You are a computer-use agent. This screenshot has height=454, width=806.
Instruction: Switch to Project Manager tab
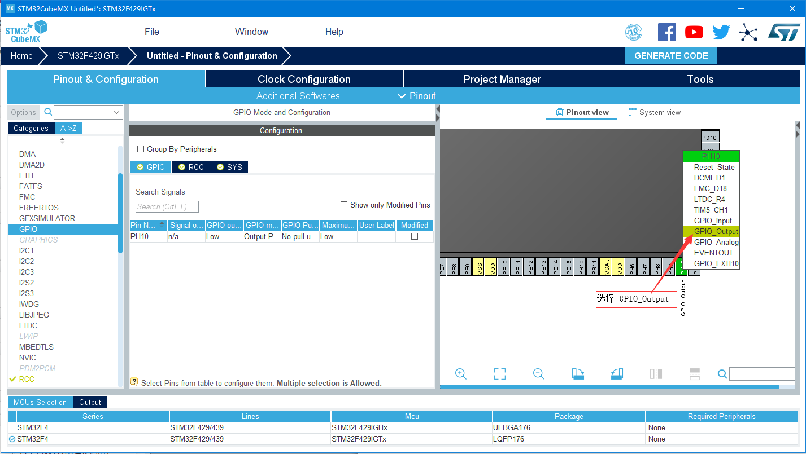(502, 79)
